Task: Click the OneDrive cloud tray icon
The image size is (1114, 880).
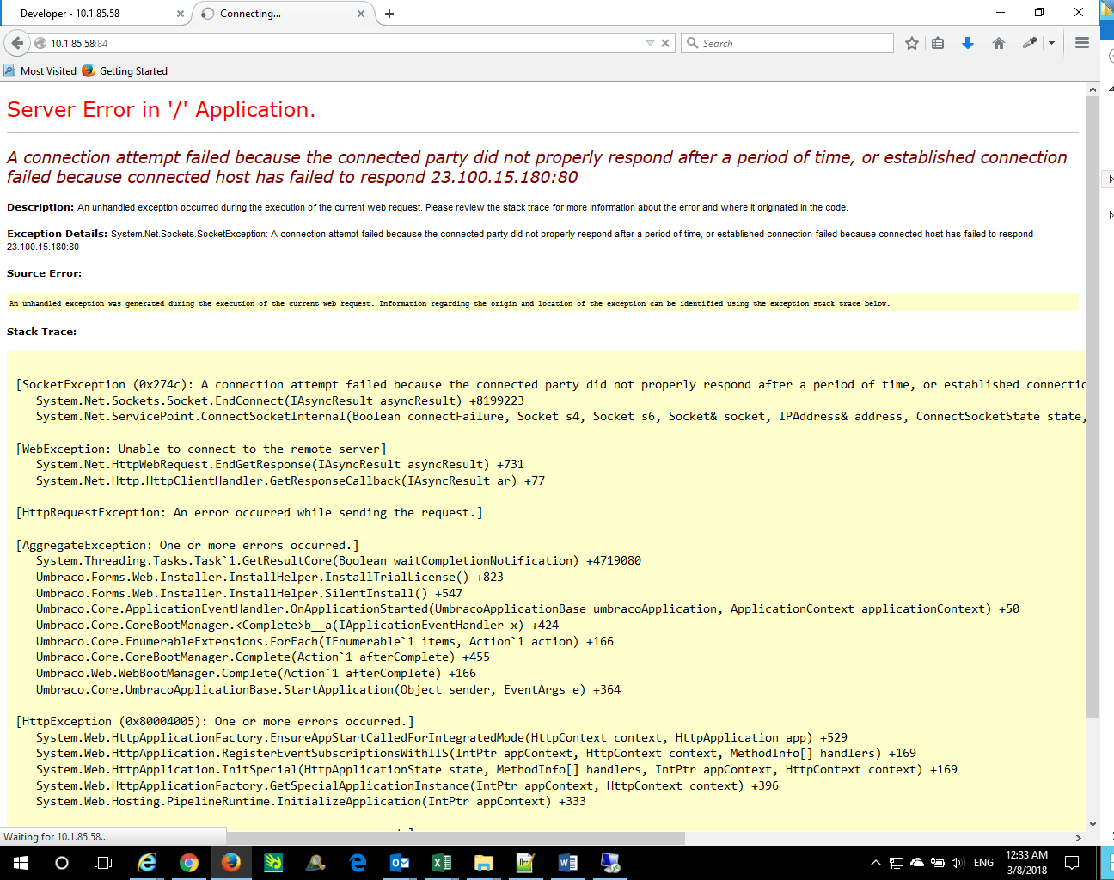Action: [917, 863]
